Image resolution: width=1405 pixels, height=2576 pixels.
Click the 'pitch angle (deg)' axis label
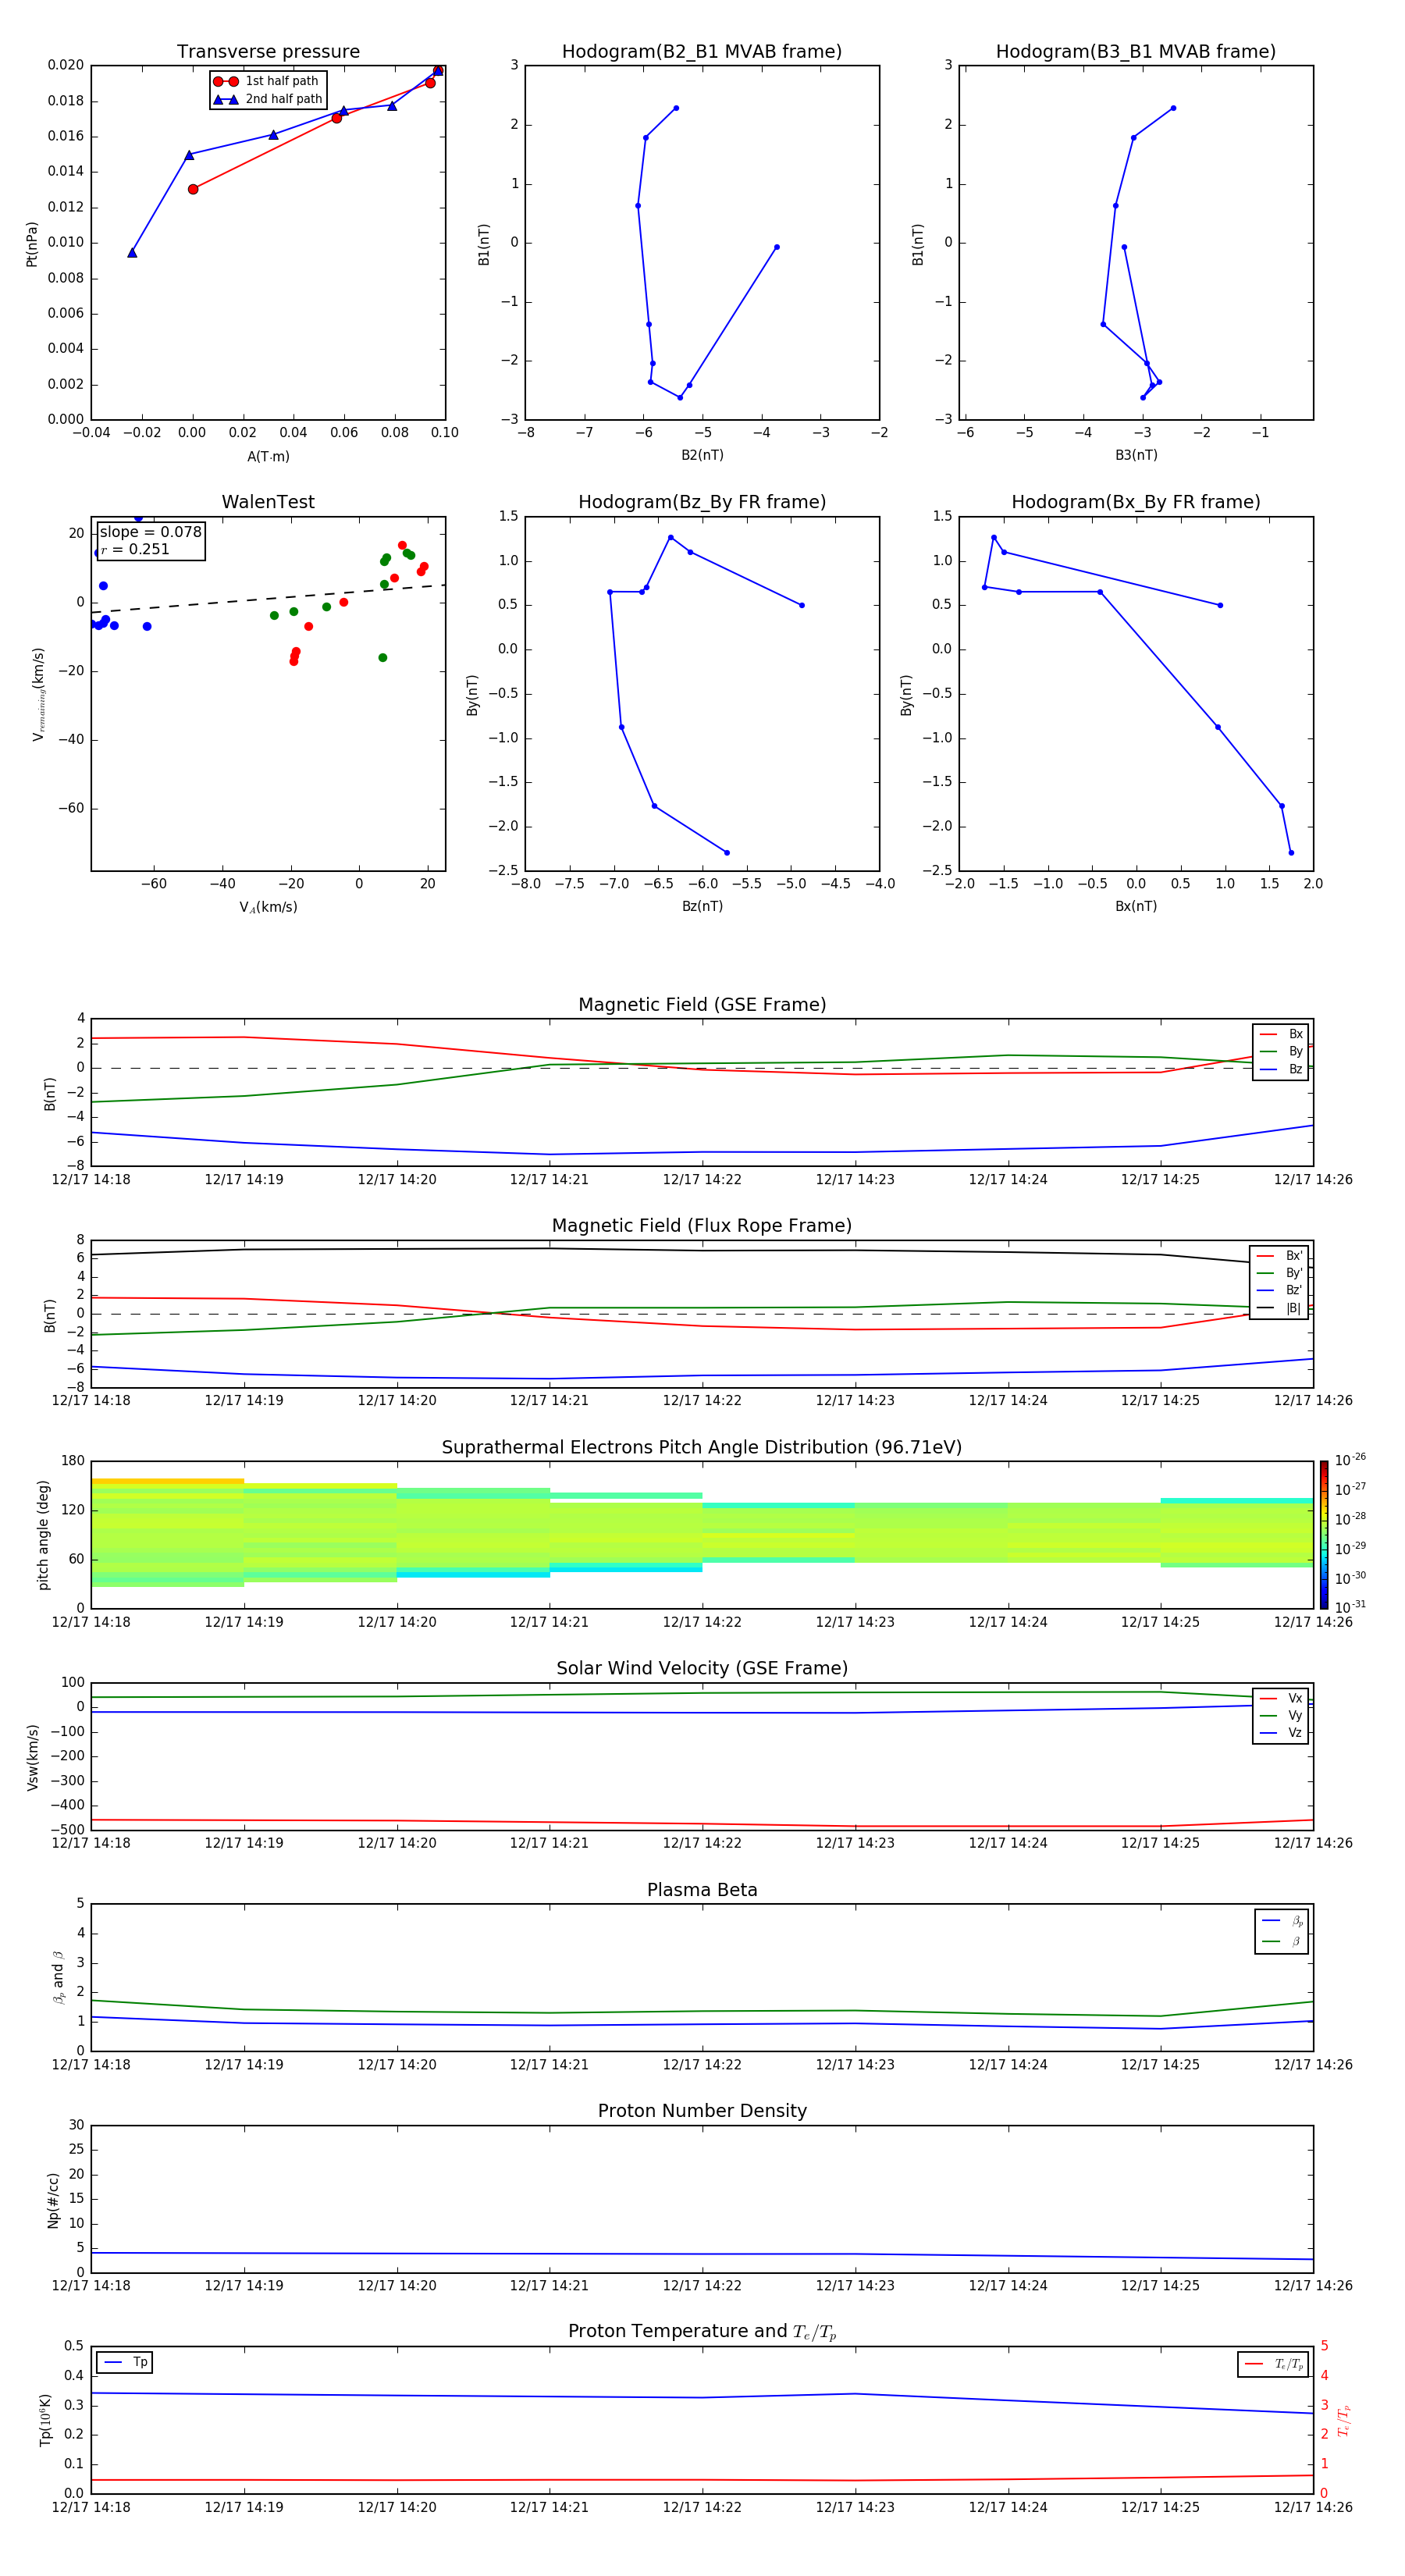click(43, 1535)
